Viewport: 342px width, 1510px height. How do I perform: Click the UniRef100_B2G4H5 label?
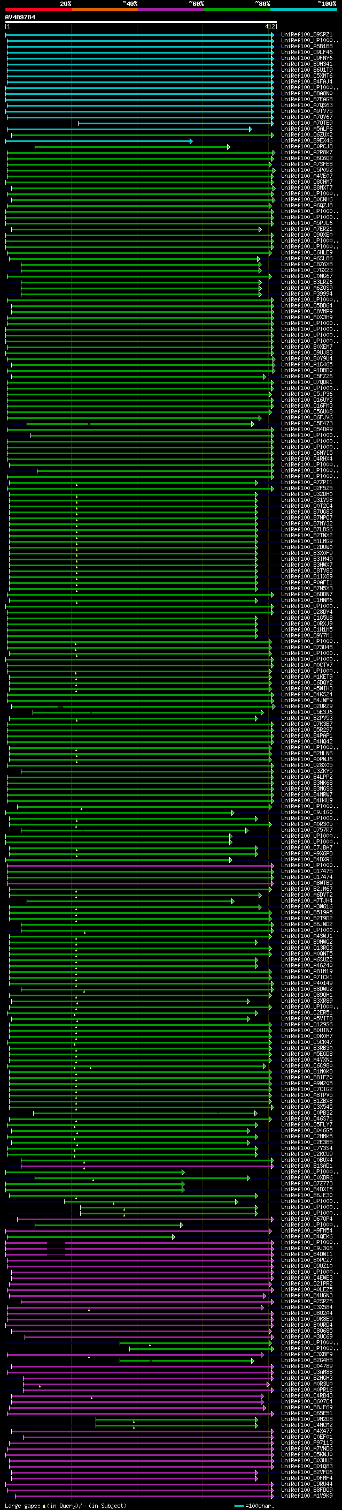307,1360
